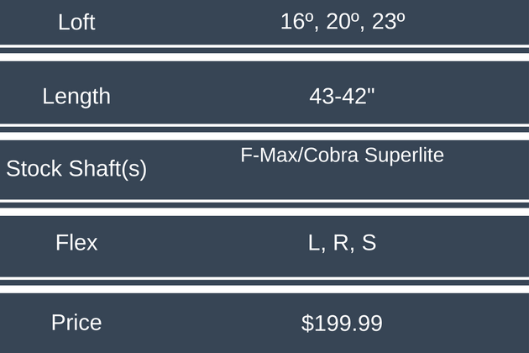
Task: Click the Flex row label
Action: [x=76, y=244]
